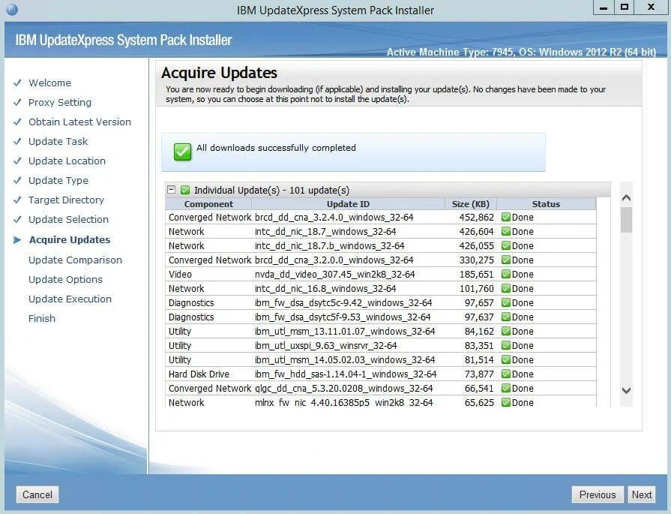Click the scrollbar up arrow
671x514 pixels.
click(x=626, y=197)
